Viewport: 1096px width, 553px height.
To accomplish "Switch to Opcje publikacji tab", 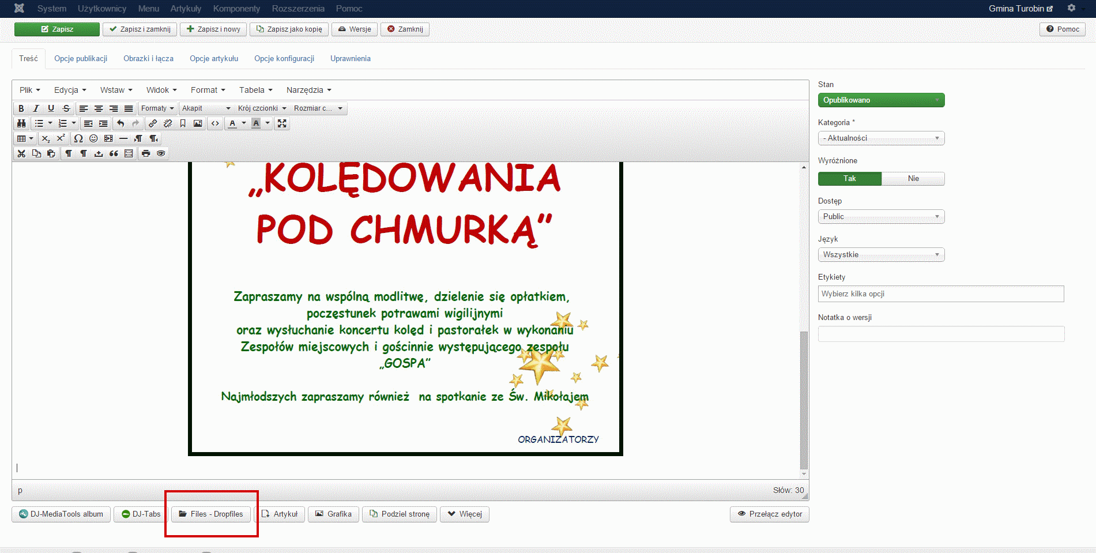I will 81,59.
